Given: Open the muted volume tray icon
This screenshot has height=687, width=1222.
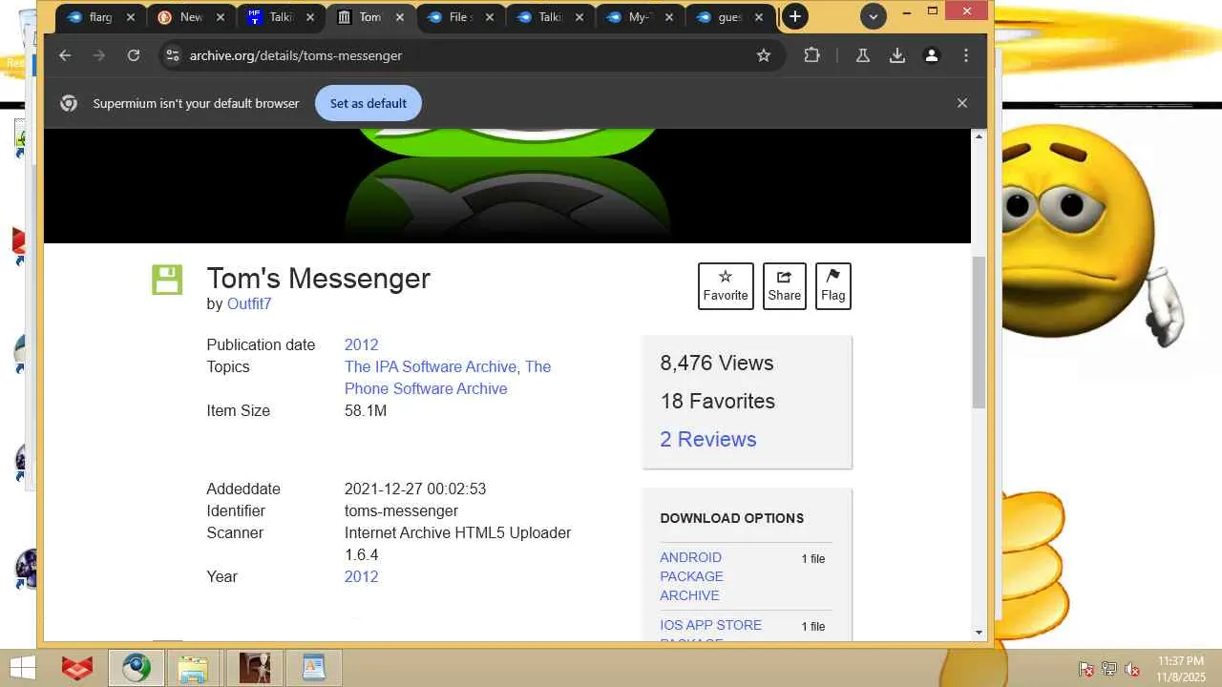Looking at the screenshot, I should pyautogui.click(x=1132, y=669).
